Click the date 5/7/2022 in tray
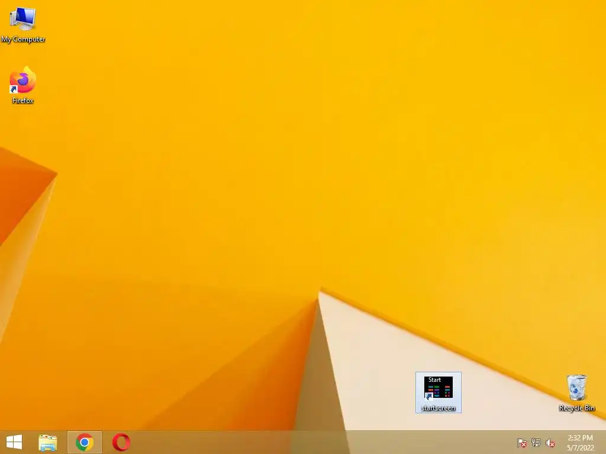The width and height of the screenshot is (606, 454). 580,448
